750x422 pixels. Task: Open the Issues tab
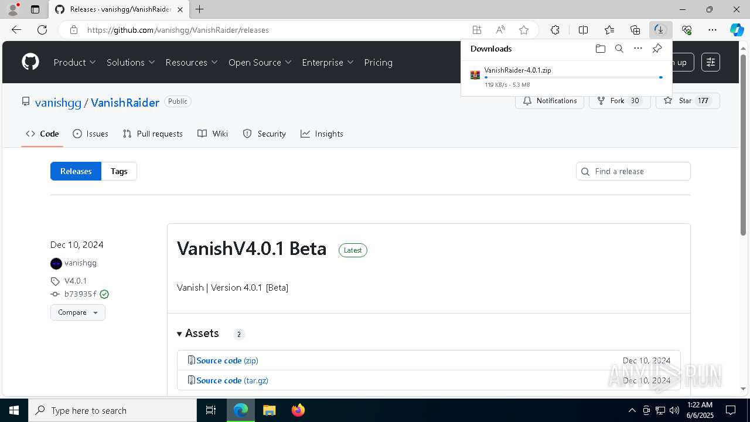pos(90,134)
